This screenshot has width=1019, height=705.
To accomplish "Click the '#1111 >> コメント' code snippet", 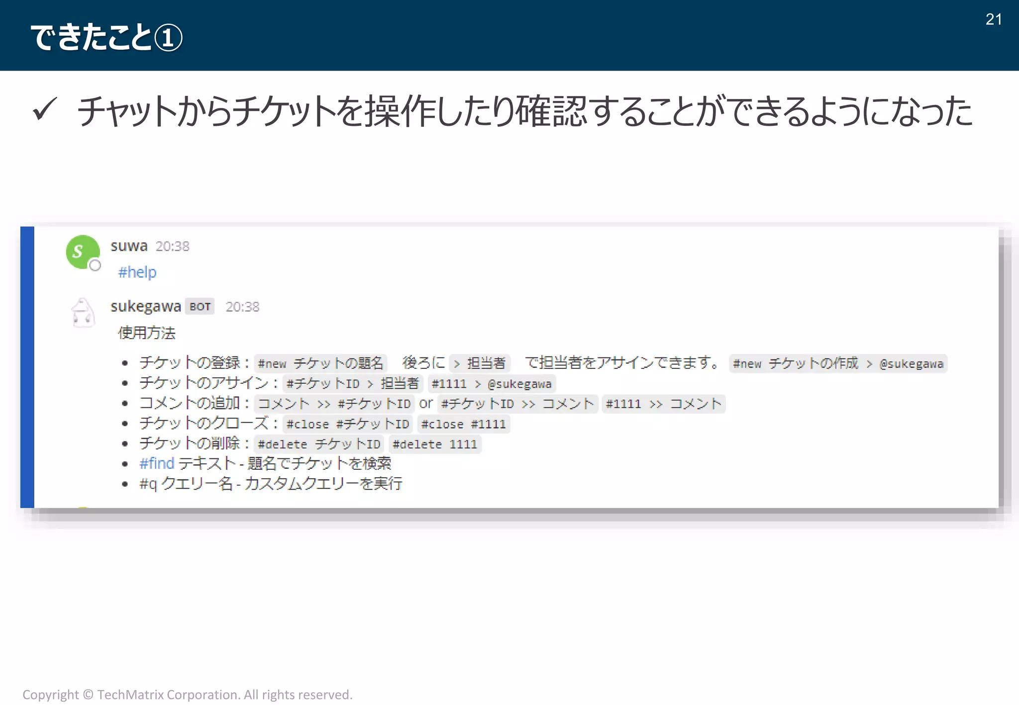I will [x=663, y=404].
